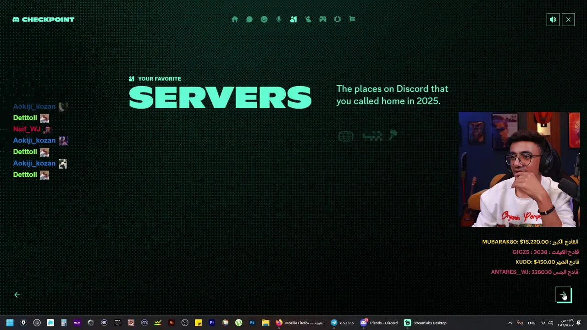Go to the checkered flag final section
The height and width of the screenshot is (330, 587).
point(352,19)
